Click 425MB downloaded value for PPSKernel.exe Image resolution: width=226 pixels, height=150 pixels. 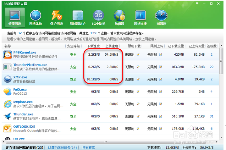click(x=179, y=54)
